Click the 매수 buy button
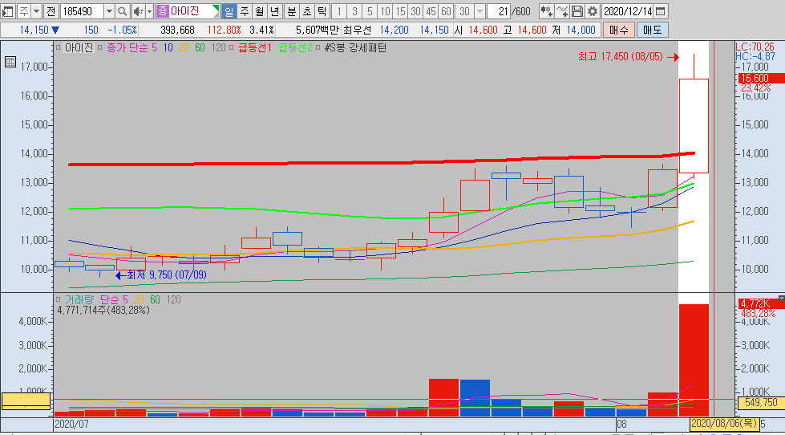This screenshot has height=435, width=785. [x=619, y=30]
